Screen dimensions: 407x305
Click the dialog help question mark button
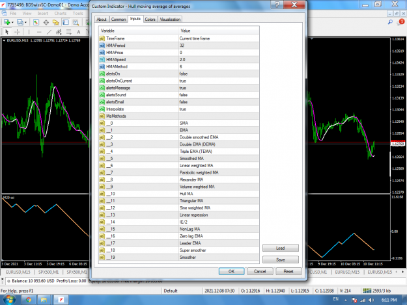click(277, 5)
